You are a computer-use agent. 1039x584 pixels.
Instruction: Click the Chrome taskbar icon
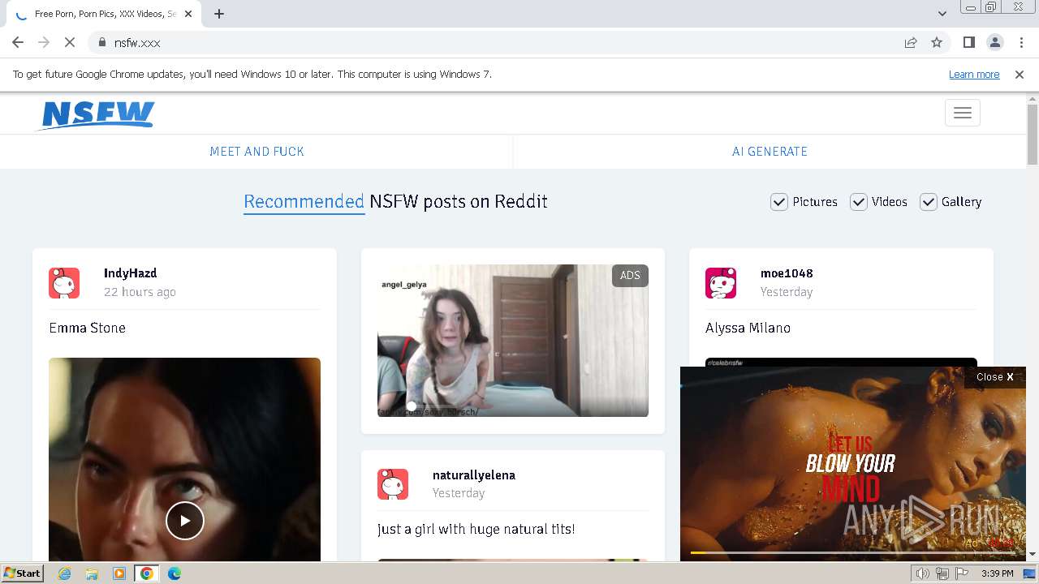pyautogui.click(x=147, y=573)
